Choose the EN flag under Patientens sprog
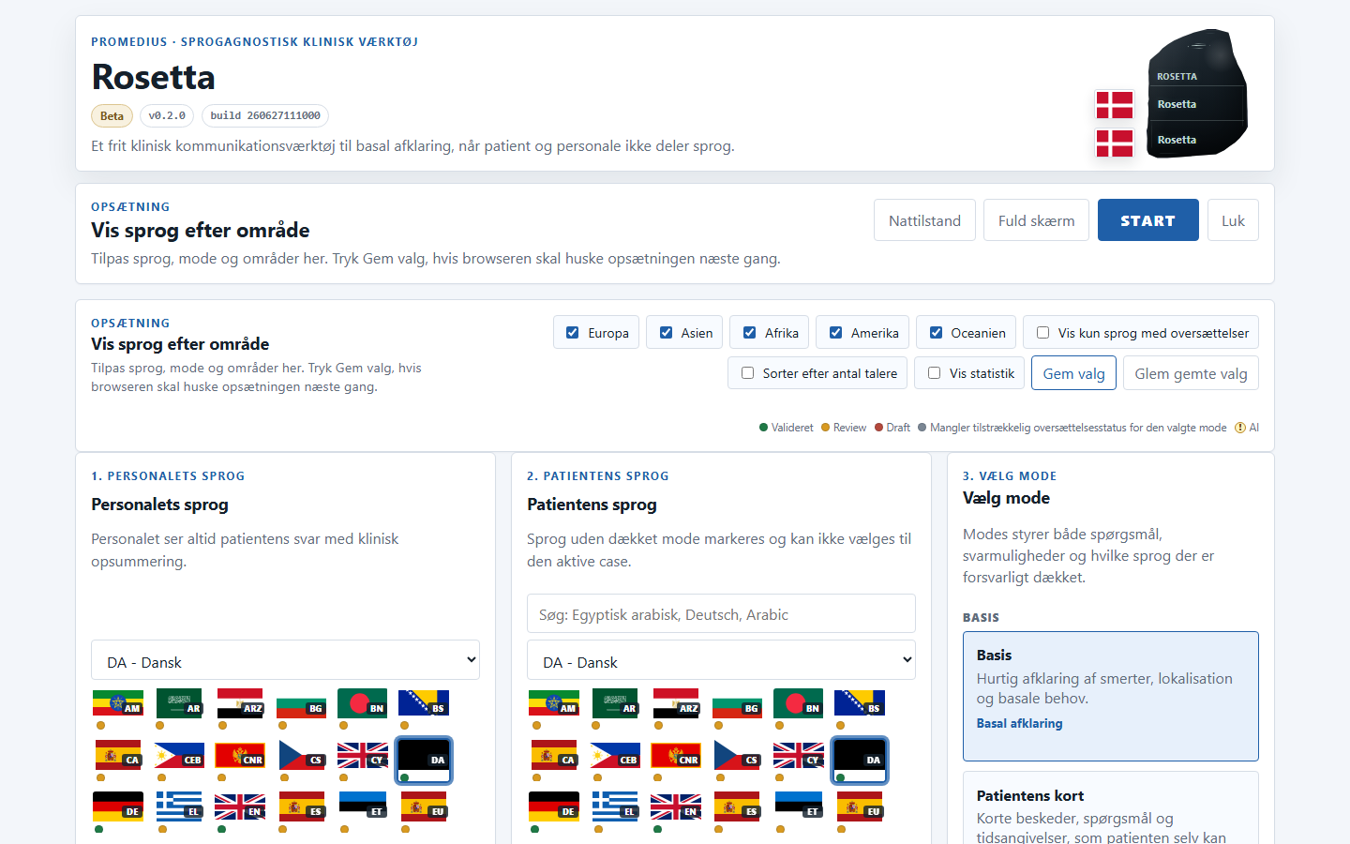 (x=676, y=806)
